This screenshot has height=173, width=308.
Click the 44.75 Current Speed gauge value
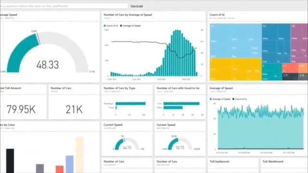[x=127, y=148]
